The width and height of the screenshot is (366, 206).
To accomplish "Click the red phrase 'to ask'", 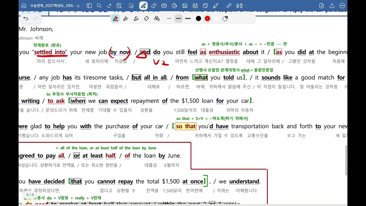I will 56,101.
